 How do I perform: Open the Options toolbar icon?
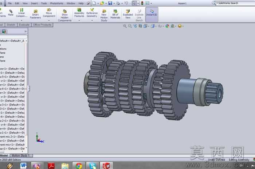pyautogui.click(x=147, y=3)
